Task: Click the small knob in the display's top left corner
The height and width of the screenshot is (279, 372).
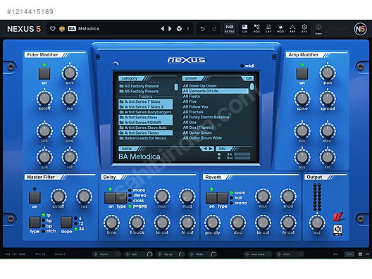Action: 116,64
